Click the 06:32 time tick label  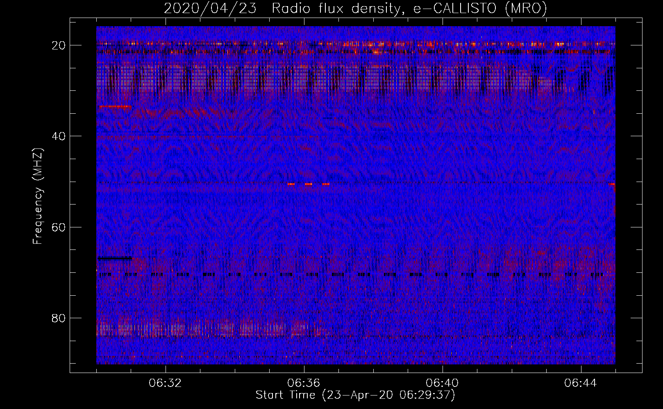[x=166, y=383]
